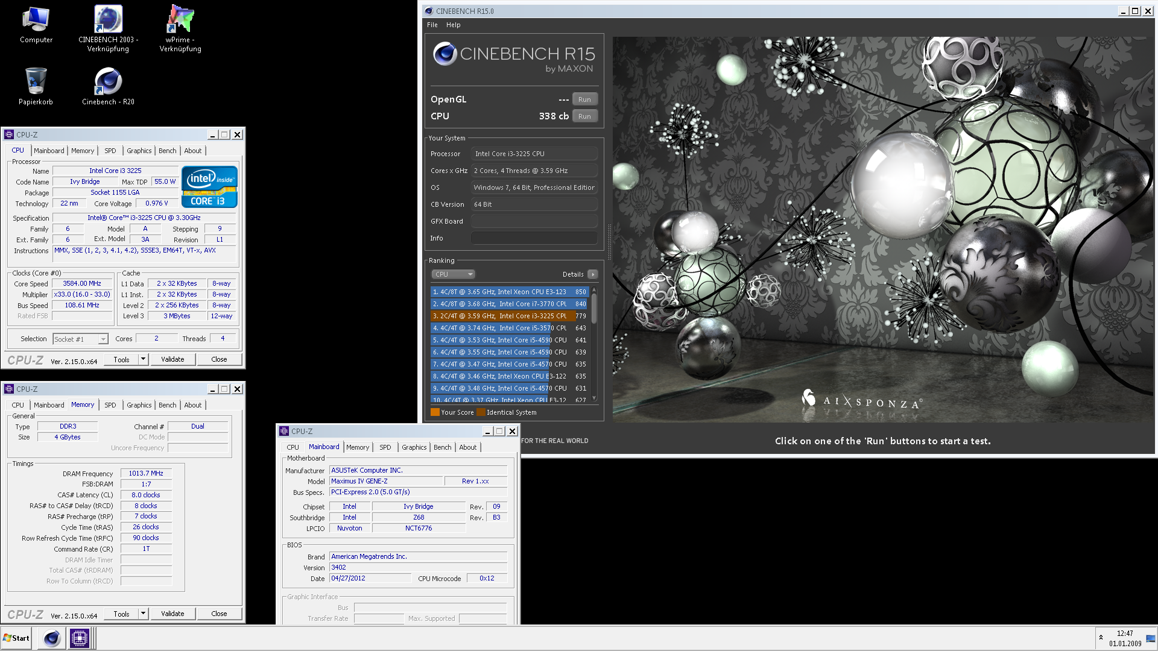Viewport: 1158px width, 651px height.
Task: Switch to Bench tab in top CPU-Z window
Action: point(167,151)
